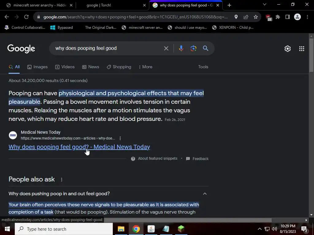
Task: Select the Images results tab
Action: click(37, 67)
